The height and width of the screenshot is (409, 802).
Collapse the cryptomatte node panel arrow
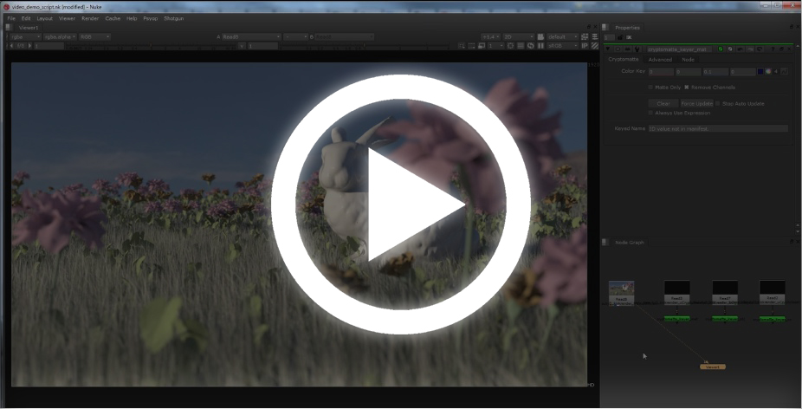pyautogui.click(x=608, y=49)
